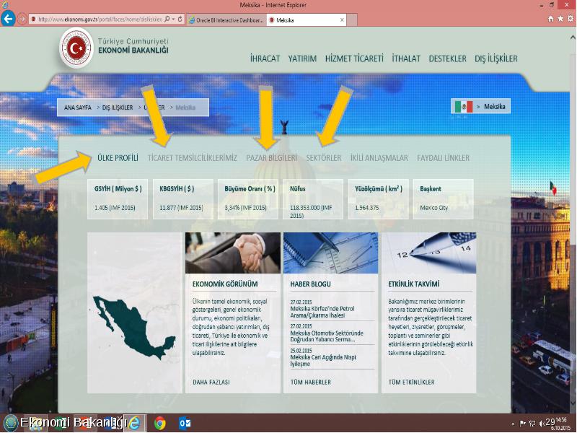Click DAHA FAZLASI under Ekonomik Görünüm
The image size is (577, 433).
[211, 382]
